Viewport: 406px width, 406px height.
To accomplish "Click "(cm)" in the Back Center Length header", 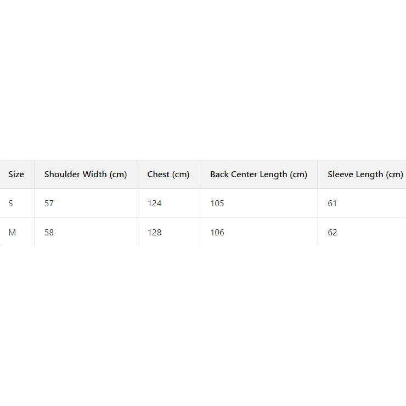I will 298,174.
